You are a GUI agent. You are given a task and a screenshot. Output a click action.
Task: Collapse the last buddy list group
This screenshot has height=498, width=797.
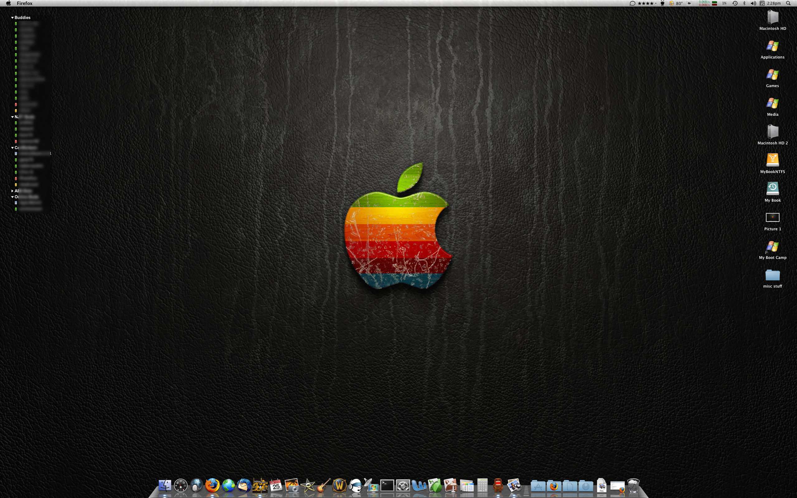pos(12,197)
